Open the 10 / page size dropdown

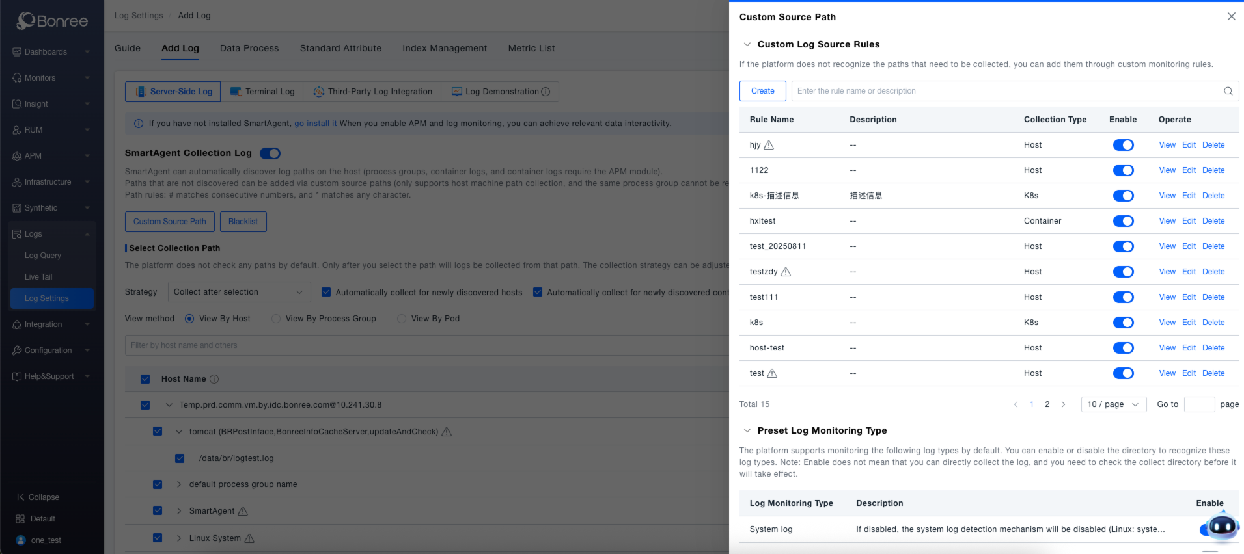1113,404
